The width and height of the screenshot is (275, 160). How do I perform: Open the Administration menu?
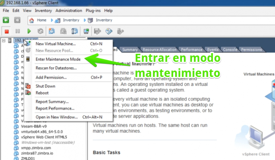pos(69,11)
